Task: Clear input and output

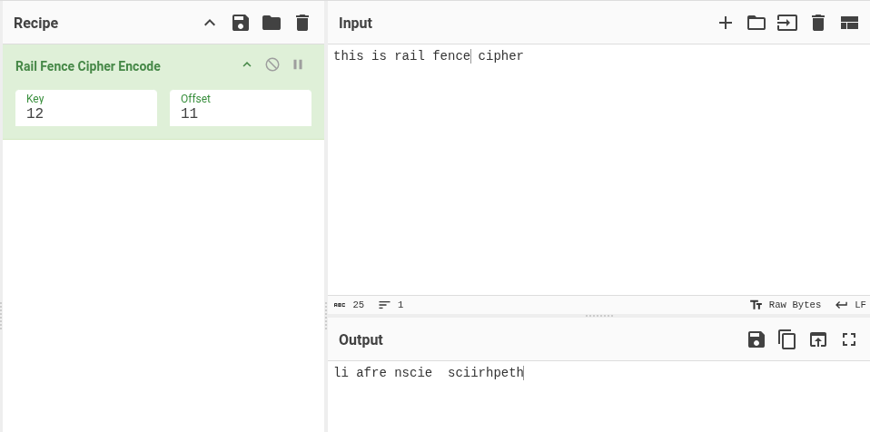Action: 818,23
